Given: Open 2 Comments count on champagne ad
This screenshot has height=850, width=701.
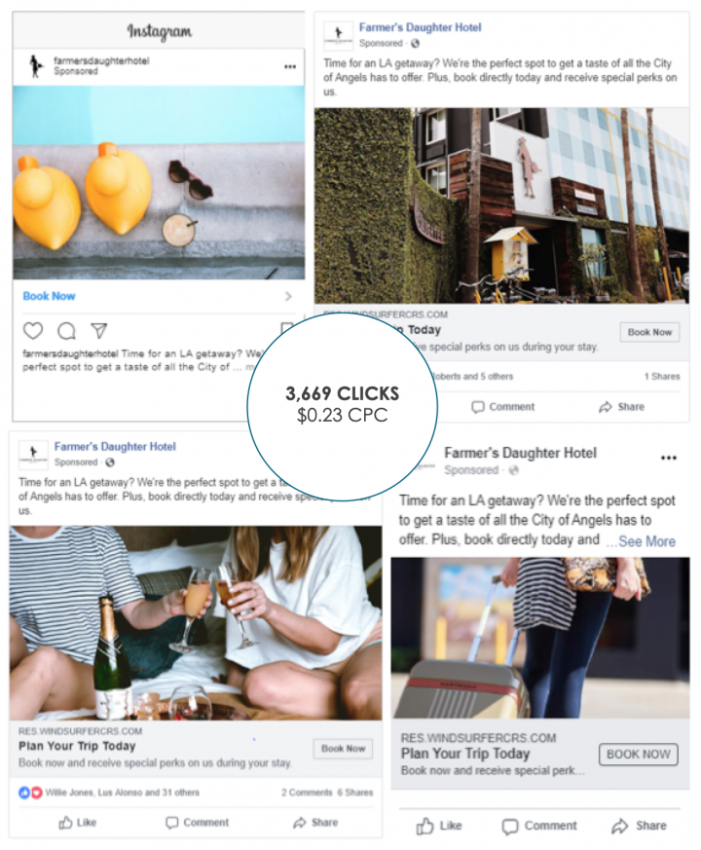Looking at the screenshot, I should 307,793.
